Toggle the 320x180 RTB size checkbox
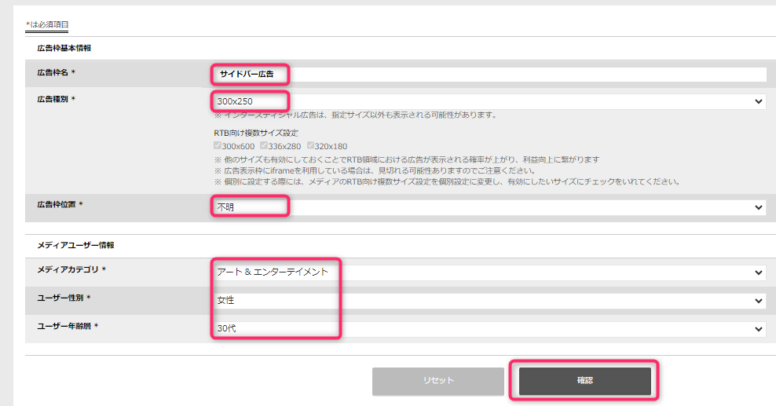This screenshot has height=406, width=776. [311, 146]
